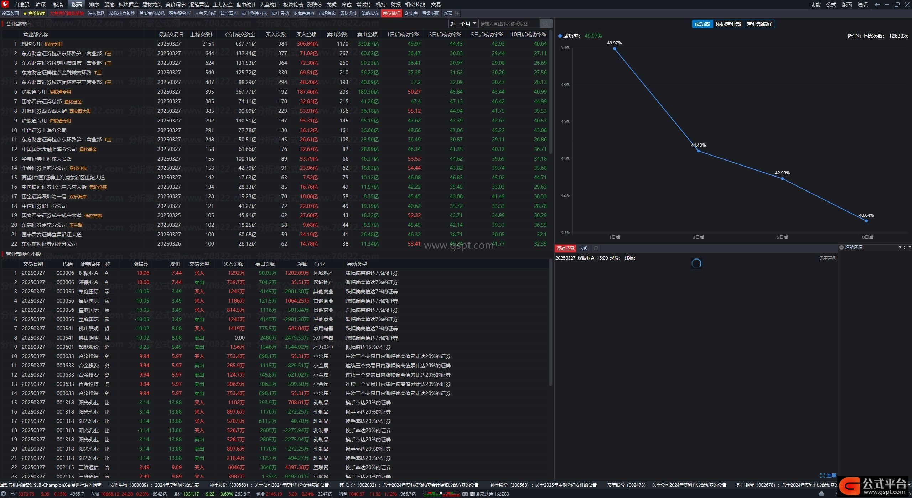Click the 1日后 data point on chart
This screenshot has width=912, height=498.
pyautogui.click(x=615, y=48)
